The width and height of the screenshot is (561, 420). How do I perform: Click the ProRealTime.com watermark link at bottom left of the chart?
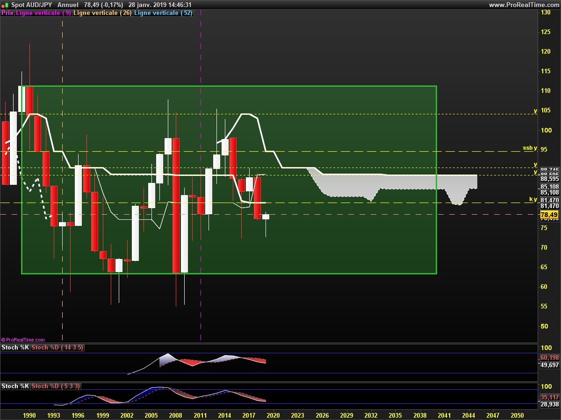point(23,340)
